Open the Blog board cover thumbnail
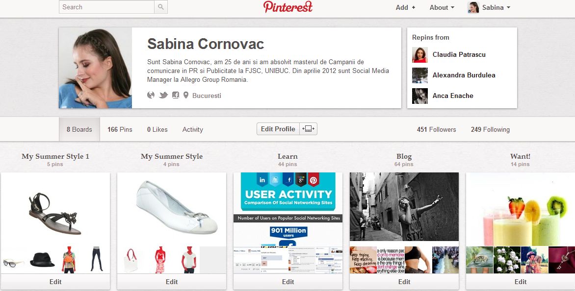The image size is (575, 291). (x=404, y=207)
